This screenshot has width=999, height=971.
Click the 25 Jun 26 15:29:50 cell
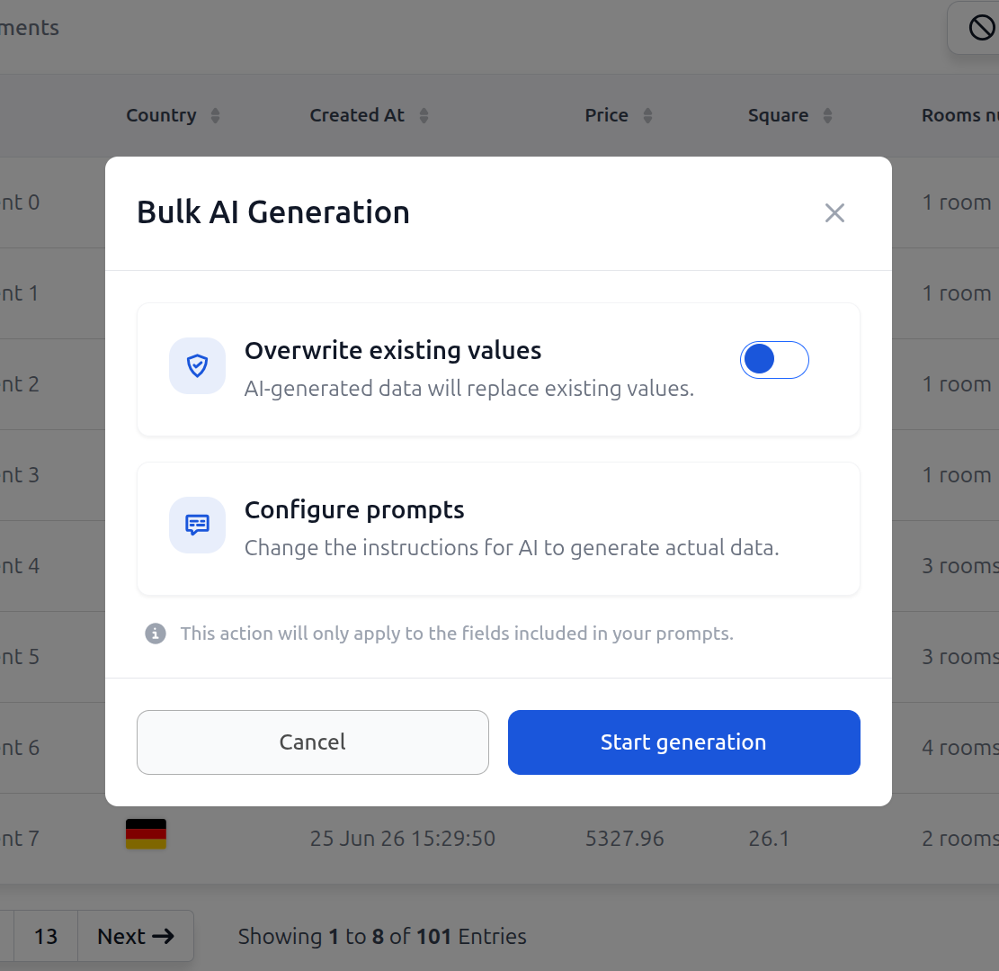coord(403,839)
